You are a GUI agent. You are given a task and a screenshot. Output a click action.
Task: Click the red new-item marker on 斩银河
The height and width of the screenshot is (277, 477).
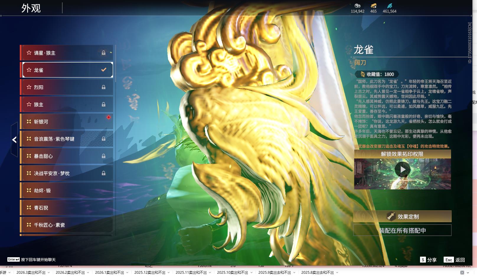109,117
